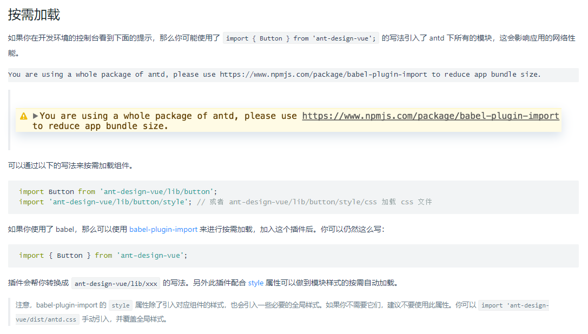Click the inline 'style' code tag in the note
The height and width of the screenshot is (334, 588).
(120, 305)
